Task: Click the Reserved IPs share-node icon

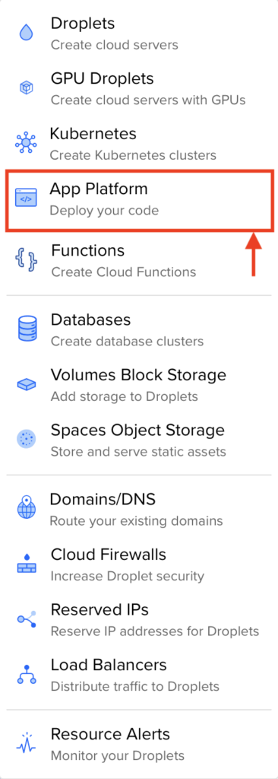Action: point(27,619)
